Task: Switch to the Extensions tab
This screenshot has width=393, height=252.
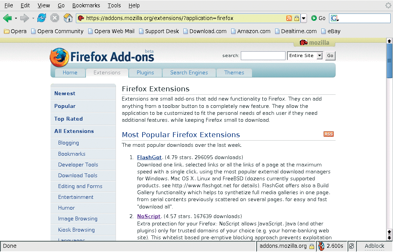Action: point(107,73)
